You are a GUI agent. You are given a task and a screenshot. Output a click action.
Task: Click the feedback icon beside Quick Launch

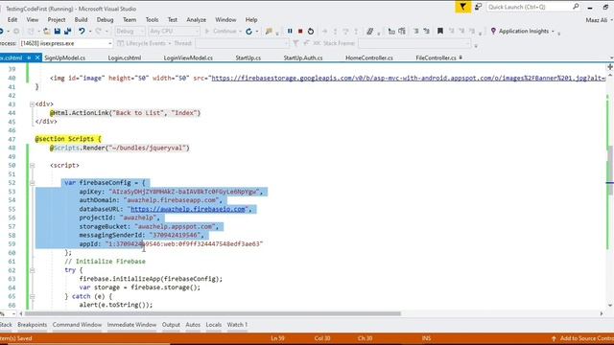pyautogui.click(x=478, y=7)
